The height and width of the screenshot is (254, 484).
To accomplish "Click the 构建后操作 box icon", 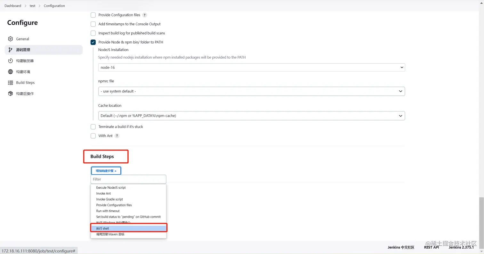I will pos(10,94).
